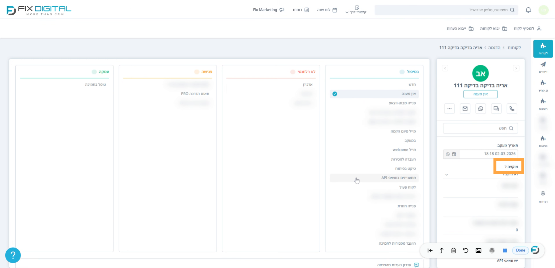Open the chat messages icon in customer card
The width and height of the screenshot is (555, 268).
click(x=496, y=109)
